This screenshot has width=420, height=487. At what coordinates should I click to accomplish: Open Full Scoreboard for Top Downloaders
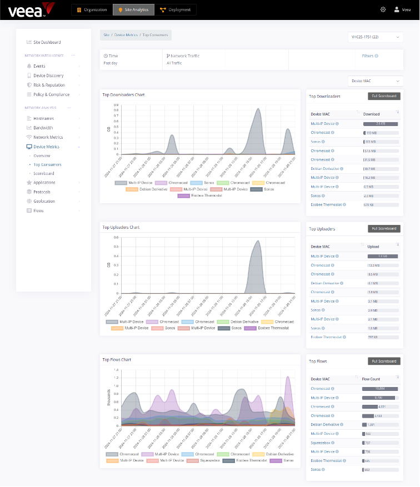pyautogui.click(x=384, y=96)
